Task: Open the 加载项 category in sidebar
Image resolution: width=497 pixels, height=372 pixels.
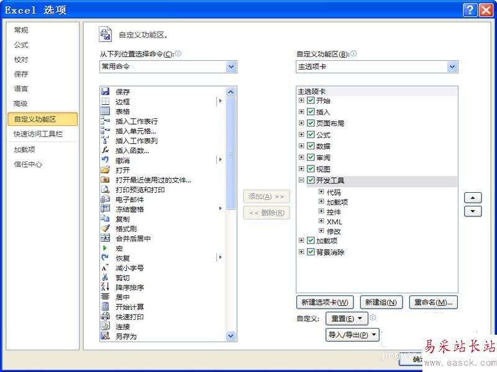Action: click(24, 149)
